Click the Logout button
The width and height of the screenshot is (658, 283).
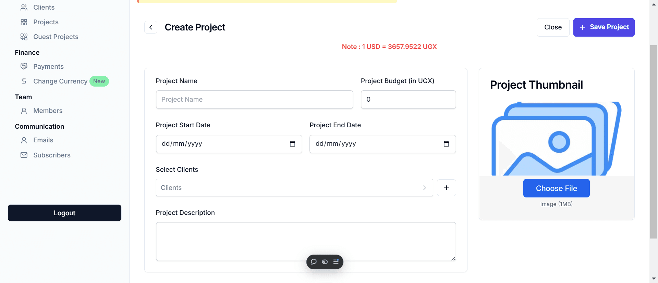tap(64, 213)
